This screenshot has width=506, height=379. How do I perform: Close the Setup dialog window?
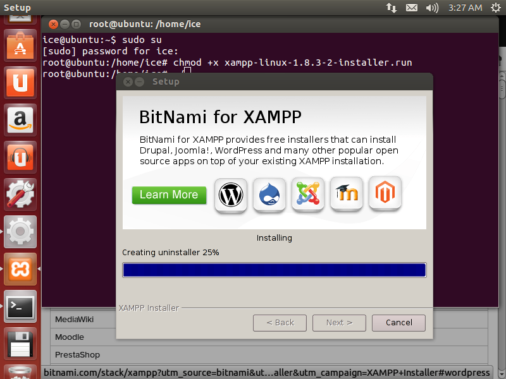click(x=128, y=82)
